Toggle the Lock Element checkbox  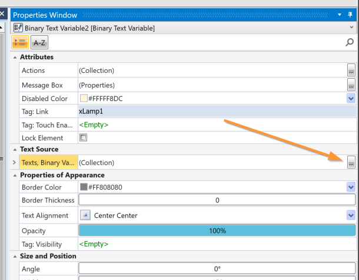click(x=83, y=137)
